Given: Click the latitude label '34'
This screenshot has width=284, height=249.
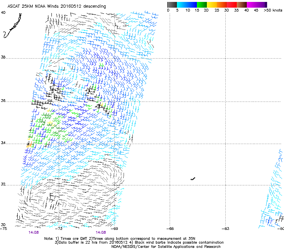Looking at the screenshot, I should click(3, 143).
